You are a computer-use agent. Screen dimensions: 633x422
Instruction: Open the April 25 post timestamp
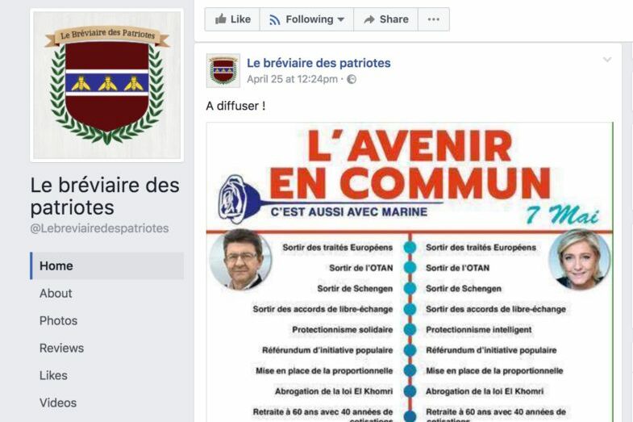click(292, 79)
